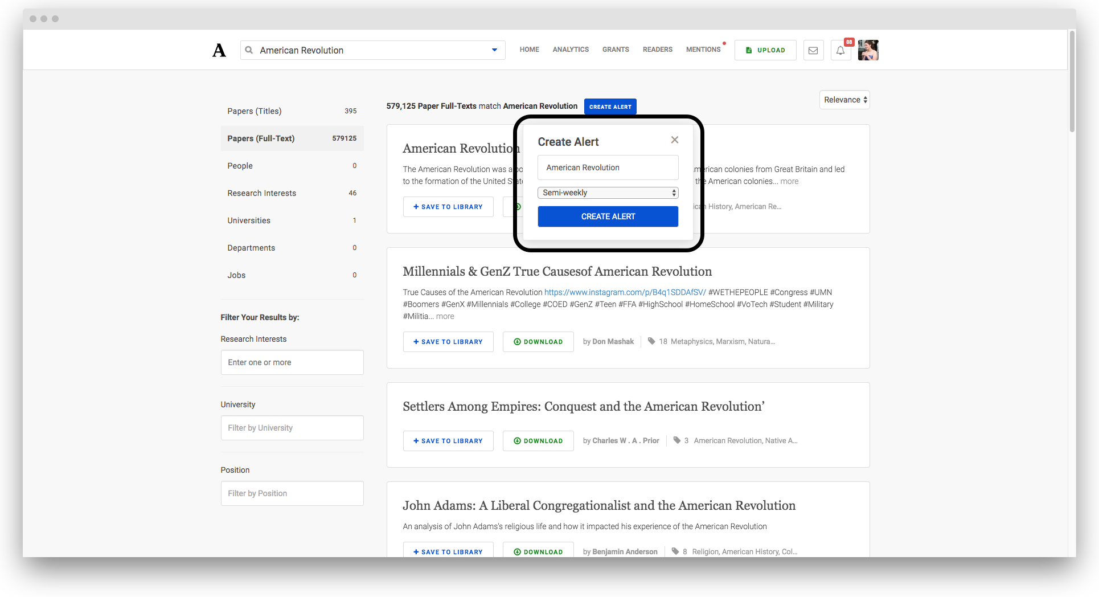Click the American Revolution search field
The height and width of the screenshot is (597, 1099).
(372, 50)
